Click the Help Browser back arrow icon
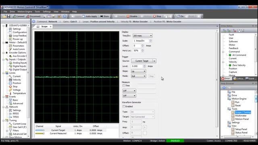The height and width of the screenshot is (145, 258). pos(224,88)
